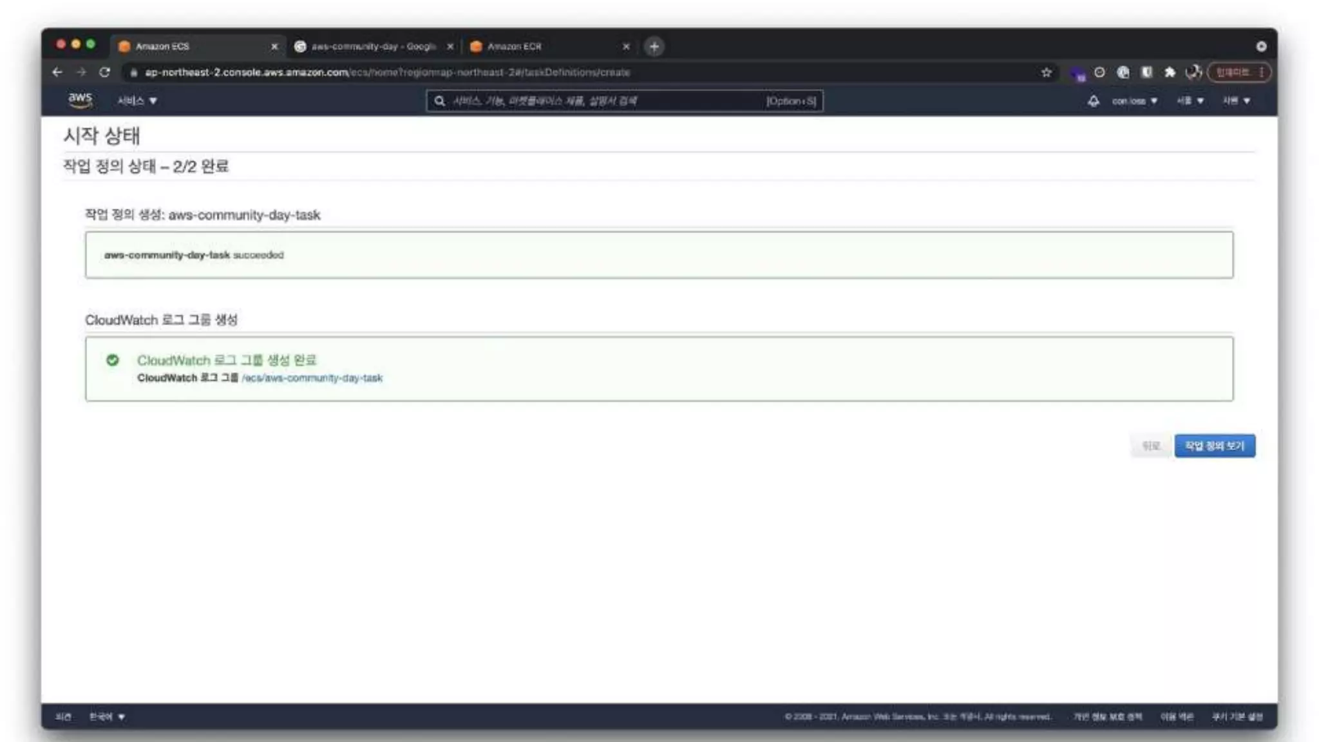Open a new browser tab
1319x742 pixels.
point(654,46)
